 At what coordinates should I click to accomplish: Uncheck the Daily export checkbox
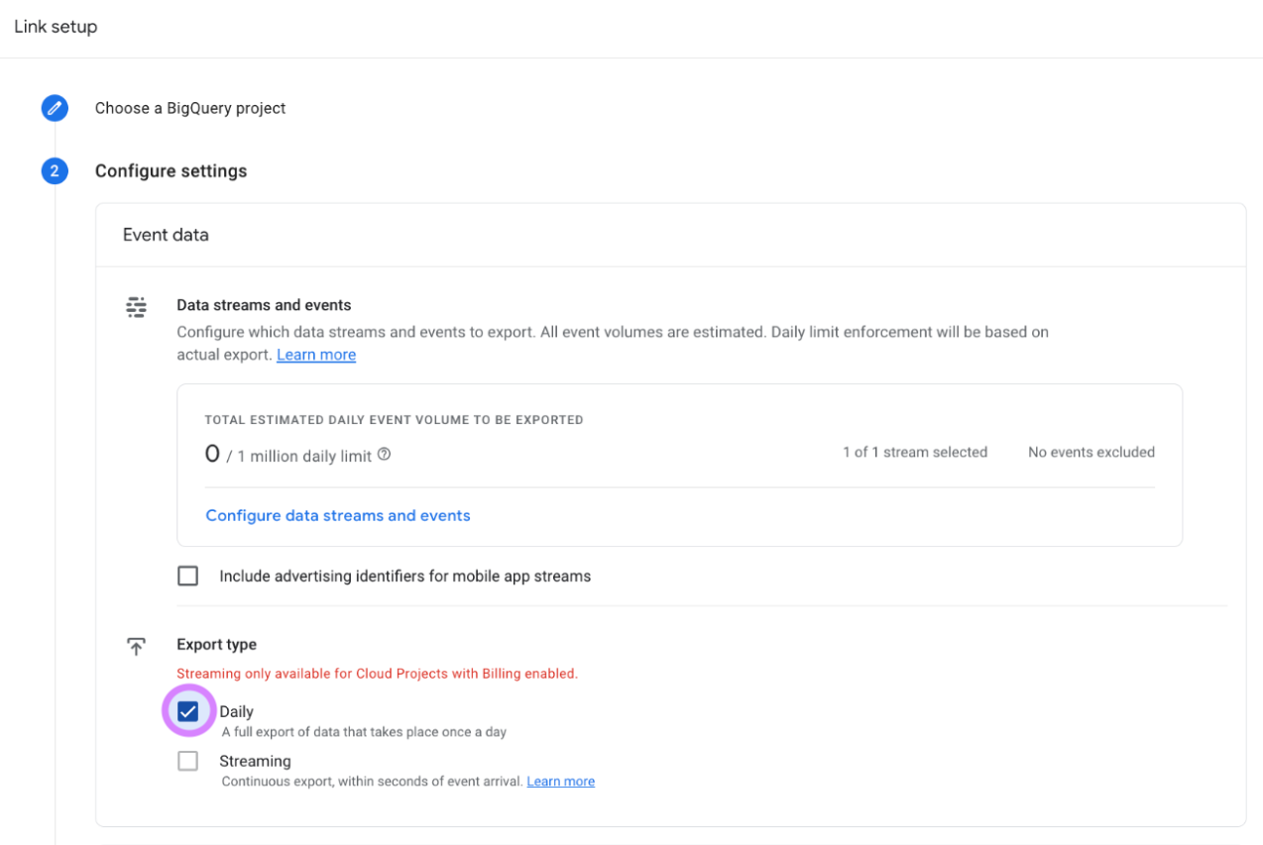187,711
